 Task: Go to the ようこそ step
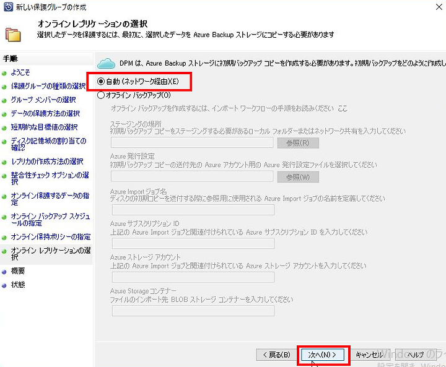(20, 72)
